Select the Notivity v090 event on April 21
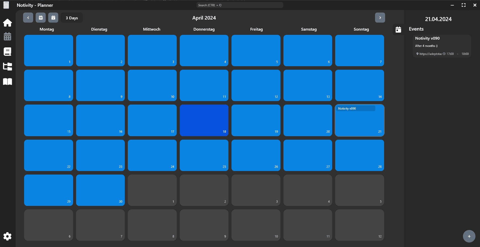 [x=355, y=108]
